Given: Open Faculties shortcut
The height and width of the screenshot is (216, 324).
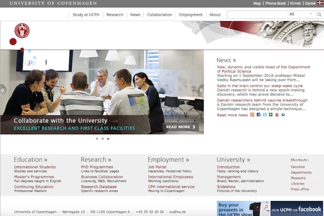Looking at the screenshot, I should point(298,167).
